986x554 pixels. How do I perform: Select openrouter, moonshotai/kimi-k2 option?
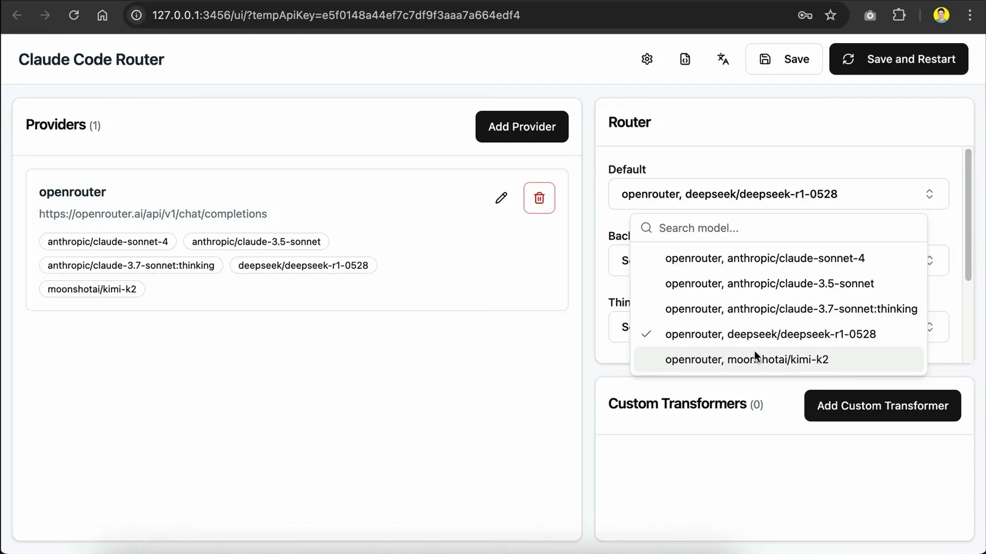[x=779, y=359]
